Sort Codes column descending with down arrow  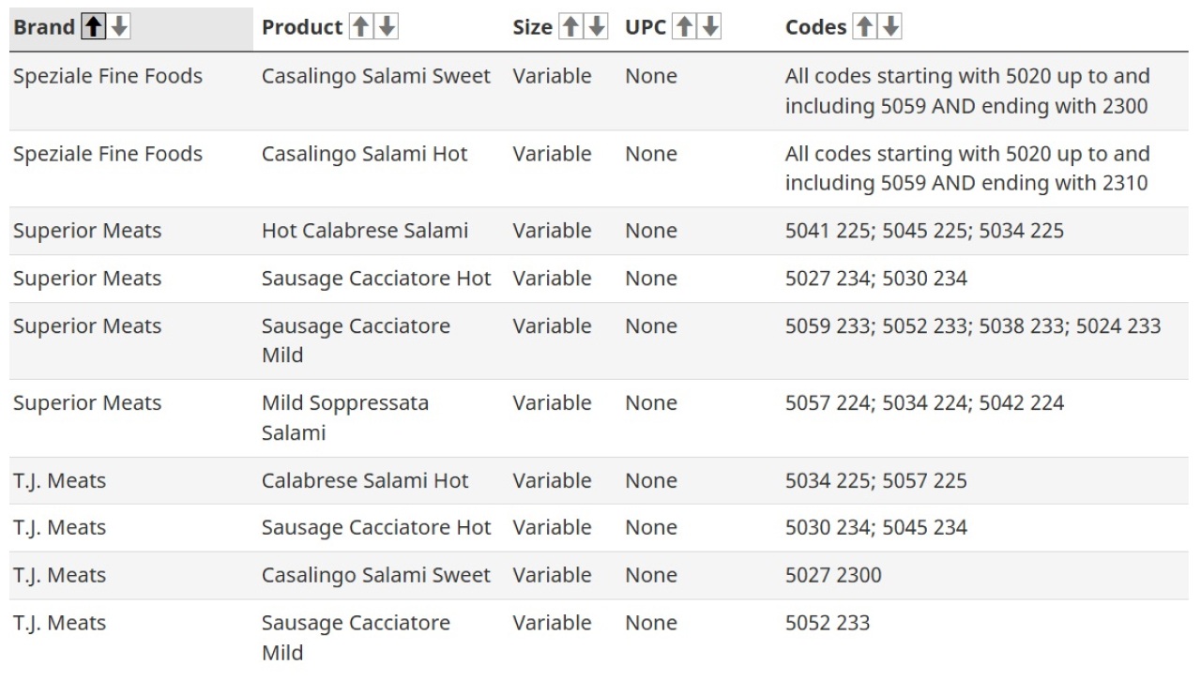(890, 27)
